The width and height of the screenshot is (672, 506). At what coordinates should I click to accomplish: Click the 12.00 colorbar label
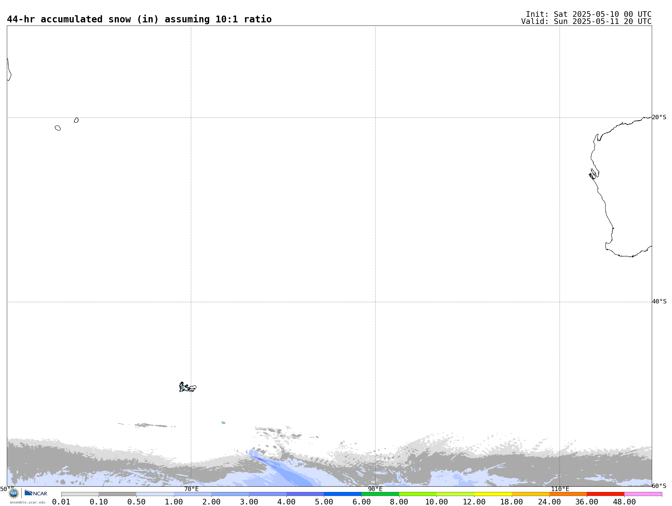coord(474,502)
